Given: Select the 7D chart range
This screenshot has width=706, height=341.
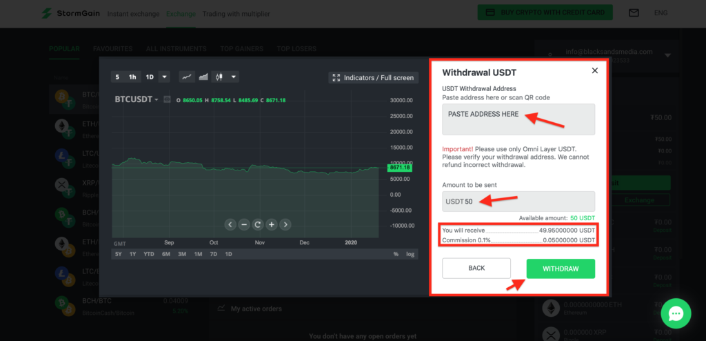Looking at the screenshot, I should [214, 254].
